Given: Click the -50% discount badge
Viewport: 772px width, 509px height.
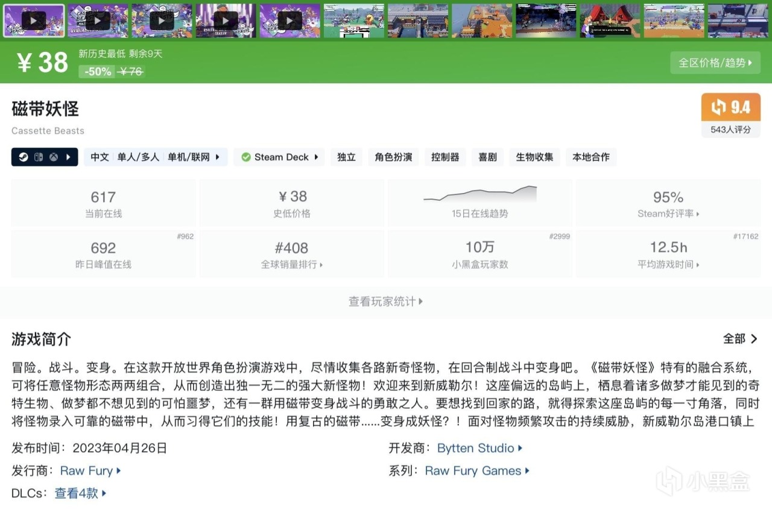Looking at the screenshot, I should (98, 72).
